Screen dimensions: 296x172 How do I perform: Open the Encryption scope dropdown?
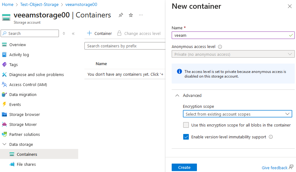click(237, 114)
